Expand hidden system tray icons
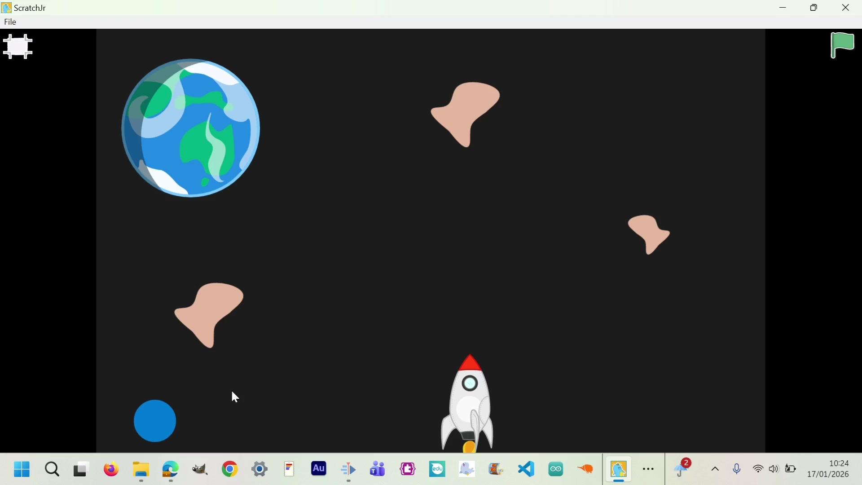 pos(716,470)
